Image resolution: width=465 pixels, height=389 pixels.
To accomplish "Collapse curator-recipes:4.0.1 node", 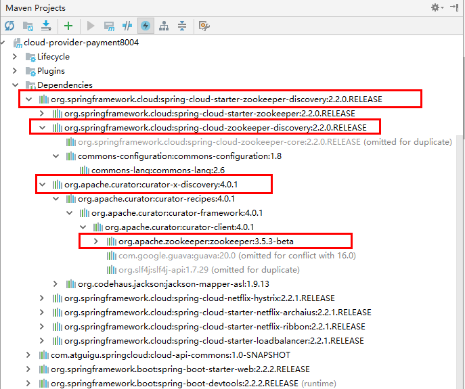I will [56, 199].
